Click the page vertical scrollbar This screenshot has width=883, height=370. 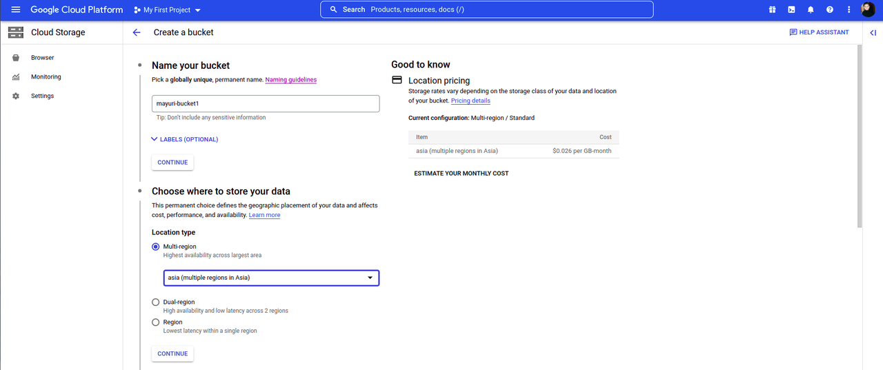pyautogui.click(x=859, y=136)
